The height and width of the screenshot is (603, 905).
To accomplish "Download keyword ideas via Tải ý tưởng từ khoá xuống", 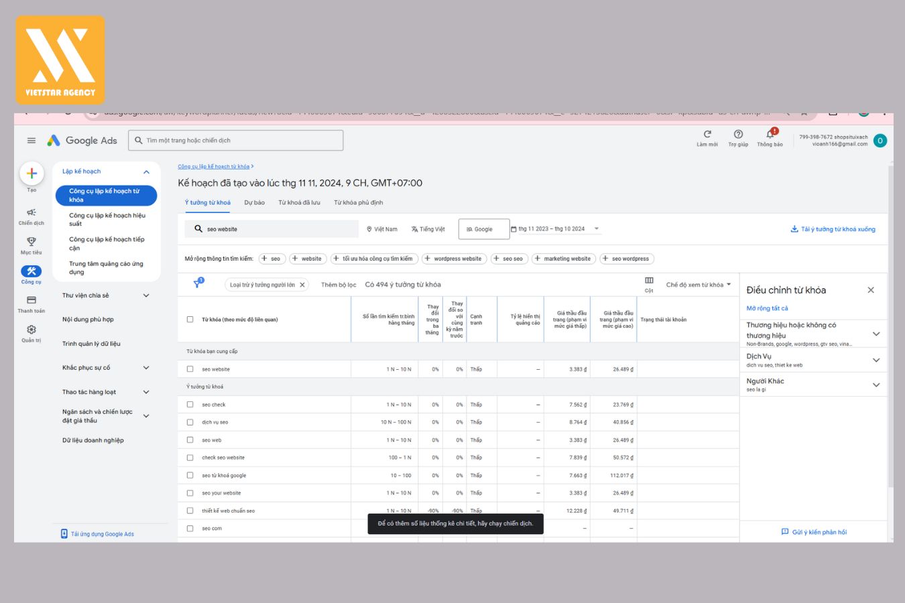I will point(833,229).
